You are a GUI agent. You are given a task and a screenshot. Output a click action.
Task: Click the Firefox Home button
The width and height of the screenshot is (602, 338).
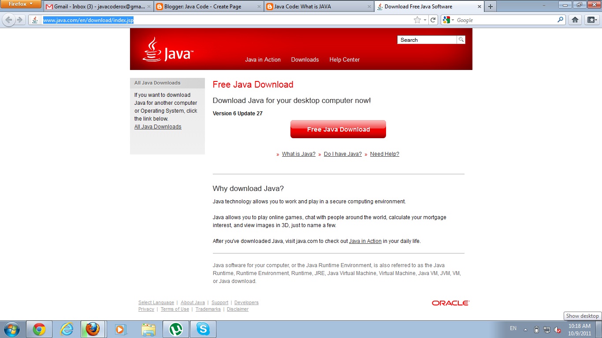pyautogui.click(x=575, y=19)
